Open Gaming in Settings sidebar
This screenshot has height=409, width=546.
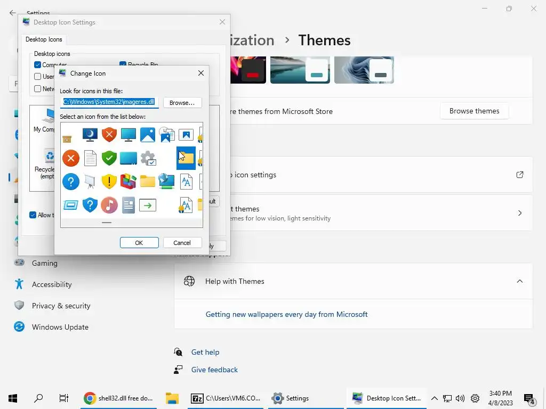(45, 263)
